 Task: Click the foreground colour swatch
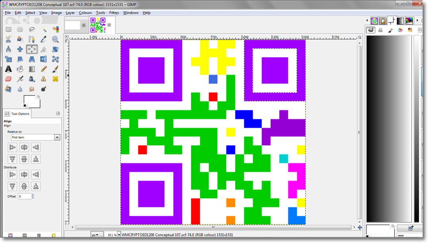pyautogui.click(x=29, y=100)
